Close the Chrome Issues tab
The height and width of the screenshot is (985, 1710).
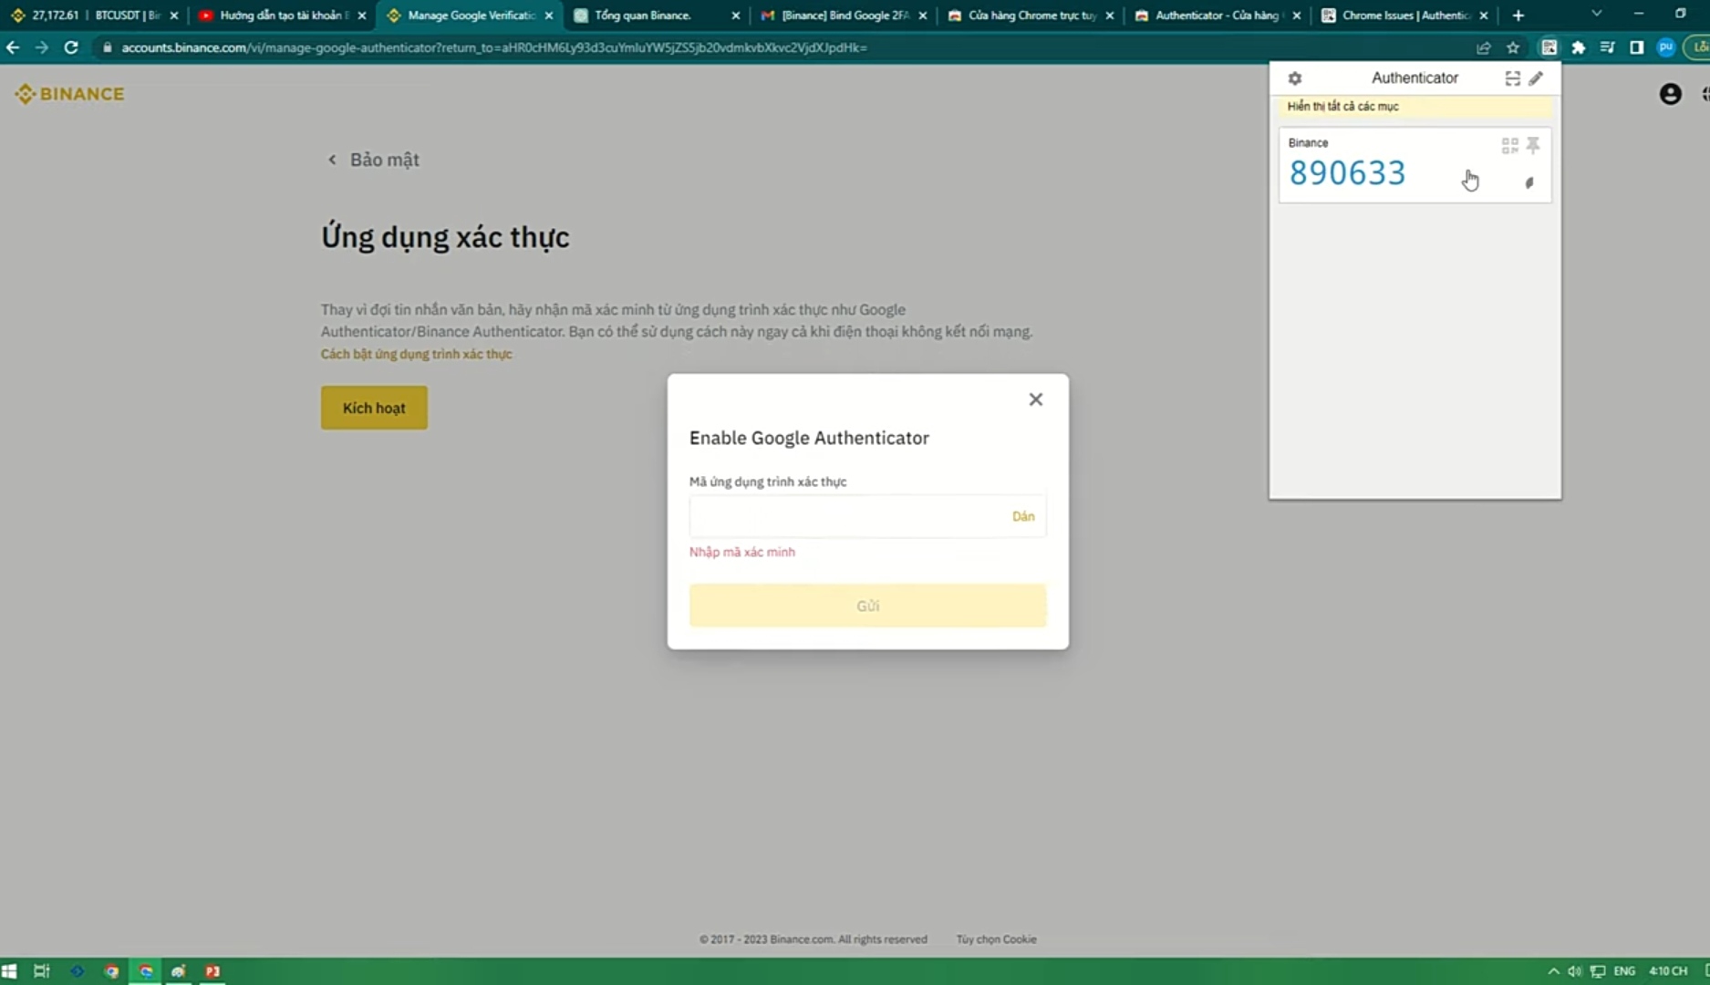pos(1484,16)
